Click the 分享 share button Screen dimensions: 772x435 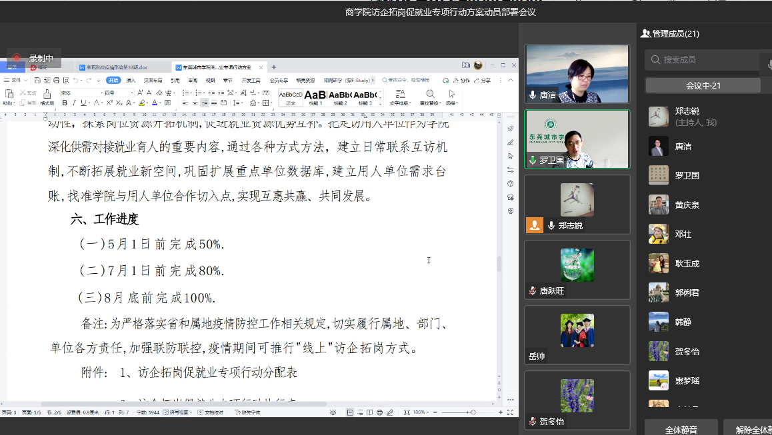coord(482,80)
